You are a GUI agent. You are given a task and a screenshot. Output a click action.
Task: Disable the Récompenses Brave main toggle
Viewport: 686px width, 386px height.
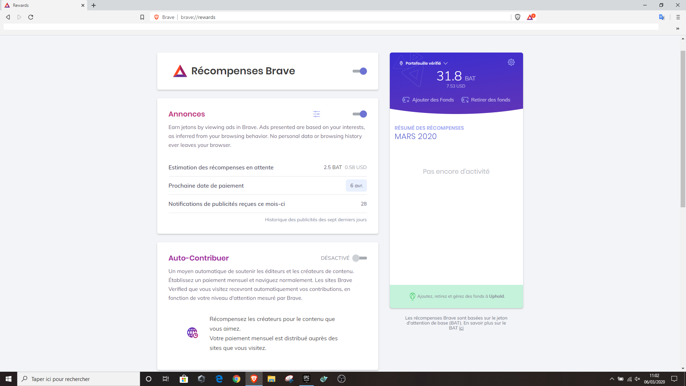[x=360, y=71]
